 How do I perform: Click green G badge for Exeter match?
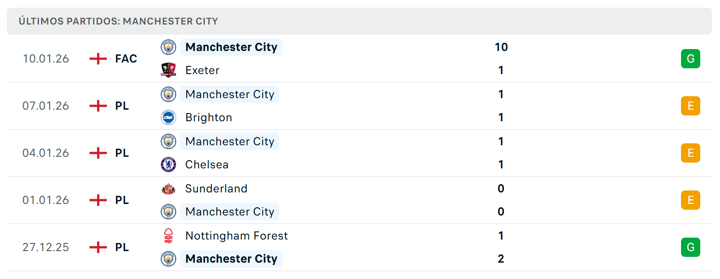pos(691,59)
